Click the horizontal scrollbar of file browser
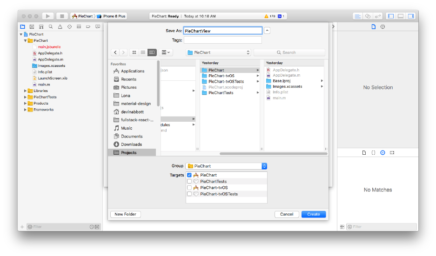436x256 pixels. click(x=274, y=153)
